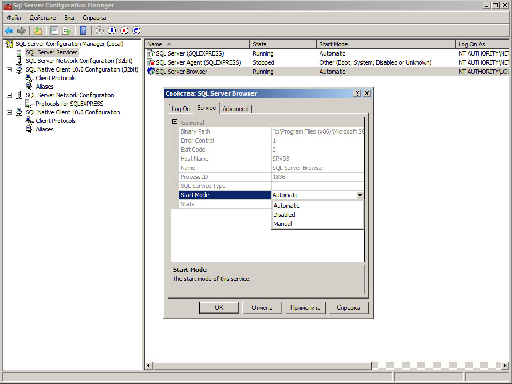Stop the service with the red stop icon
The height and width of the screenshot is (384, 512).
pyautogui.click(x=124, y=30)
